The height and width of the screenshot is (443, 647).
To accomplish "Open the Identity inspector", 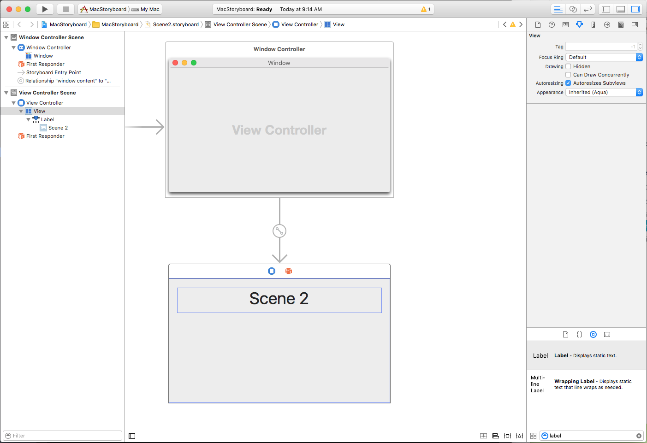I will point(565,24).
